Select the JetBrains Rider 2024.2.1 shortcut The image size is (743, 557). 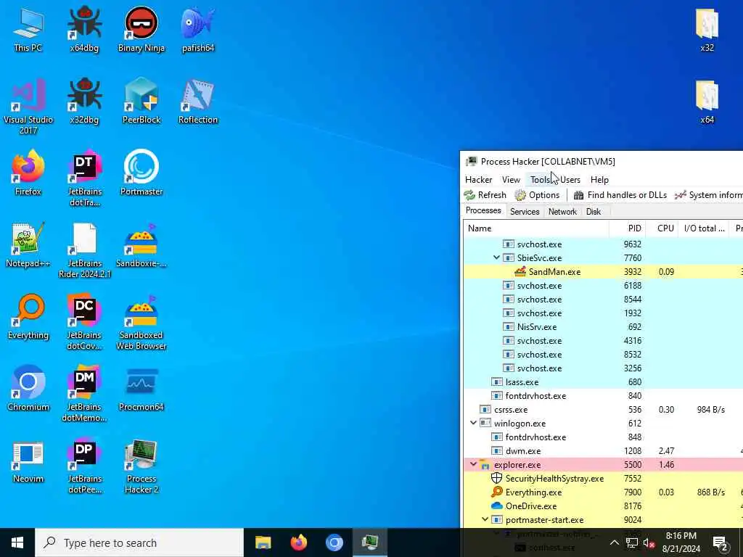tap(84, 250)
